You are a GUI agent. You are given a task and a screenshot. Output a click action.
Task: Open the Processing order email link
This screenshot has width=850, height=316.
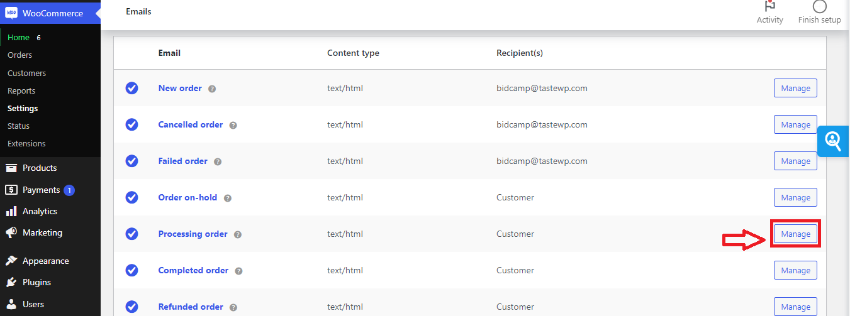pyautogui.click(x=193, y=234)
